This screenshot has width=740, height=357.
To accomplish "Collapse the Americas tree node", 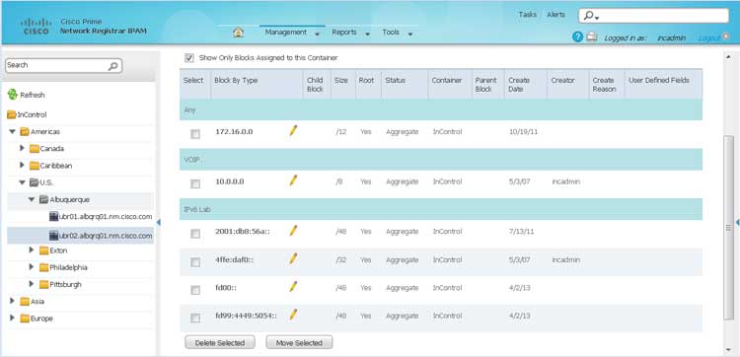I will click(13, 131).
